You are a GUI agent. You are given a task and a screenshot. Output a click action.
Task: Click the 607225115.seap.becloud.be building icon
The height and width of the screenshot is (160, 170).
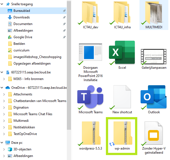[8, 72]
